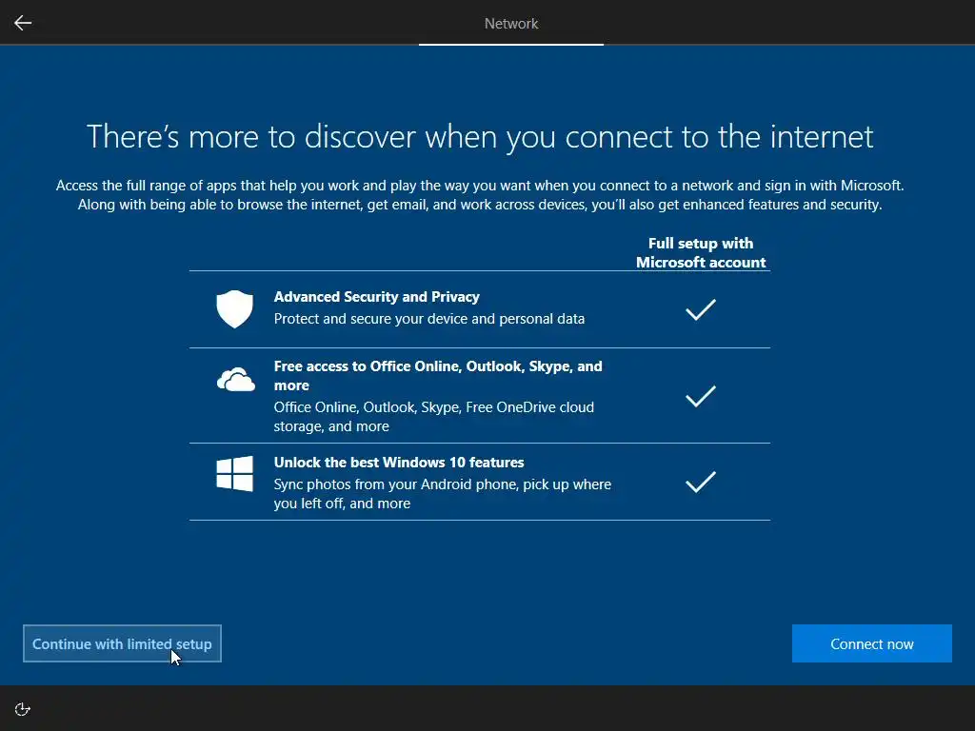
Task: Open Ease of Access icon at bottom left
Action: tap(23, 709)
